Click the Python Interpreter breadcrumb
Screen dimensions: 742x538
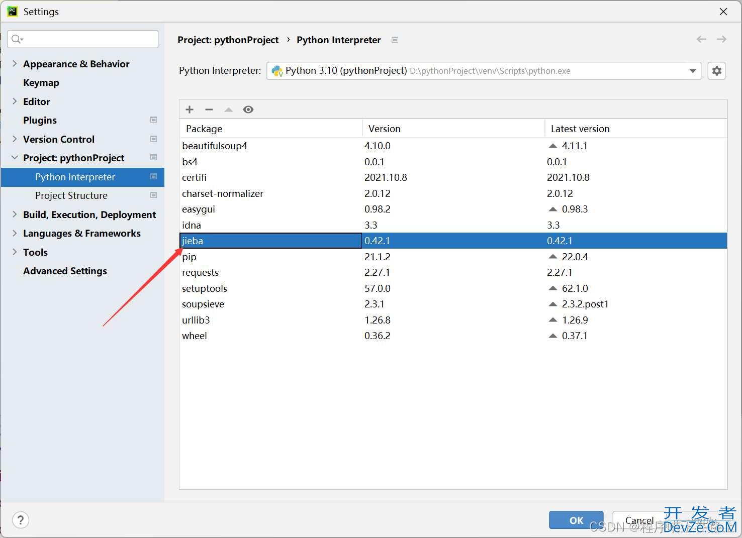tap(339, 40)
